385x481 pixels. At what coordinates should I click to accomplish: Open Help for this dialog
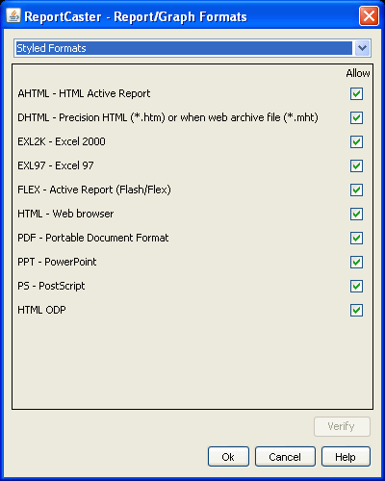pyautogui.click(x=346, y=457)
